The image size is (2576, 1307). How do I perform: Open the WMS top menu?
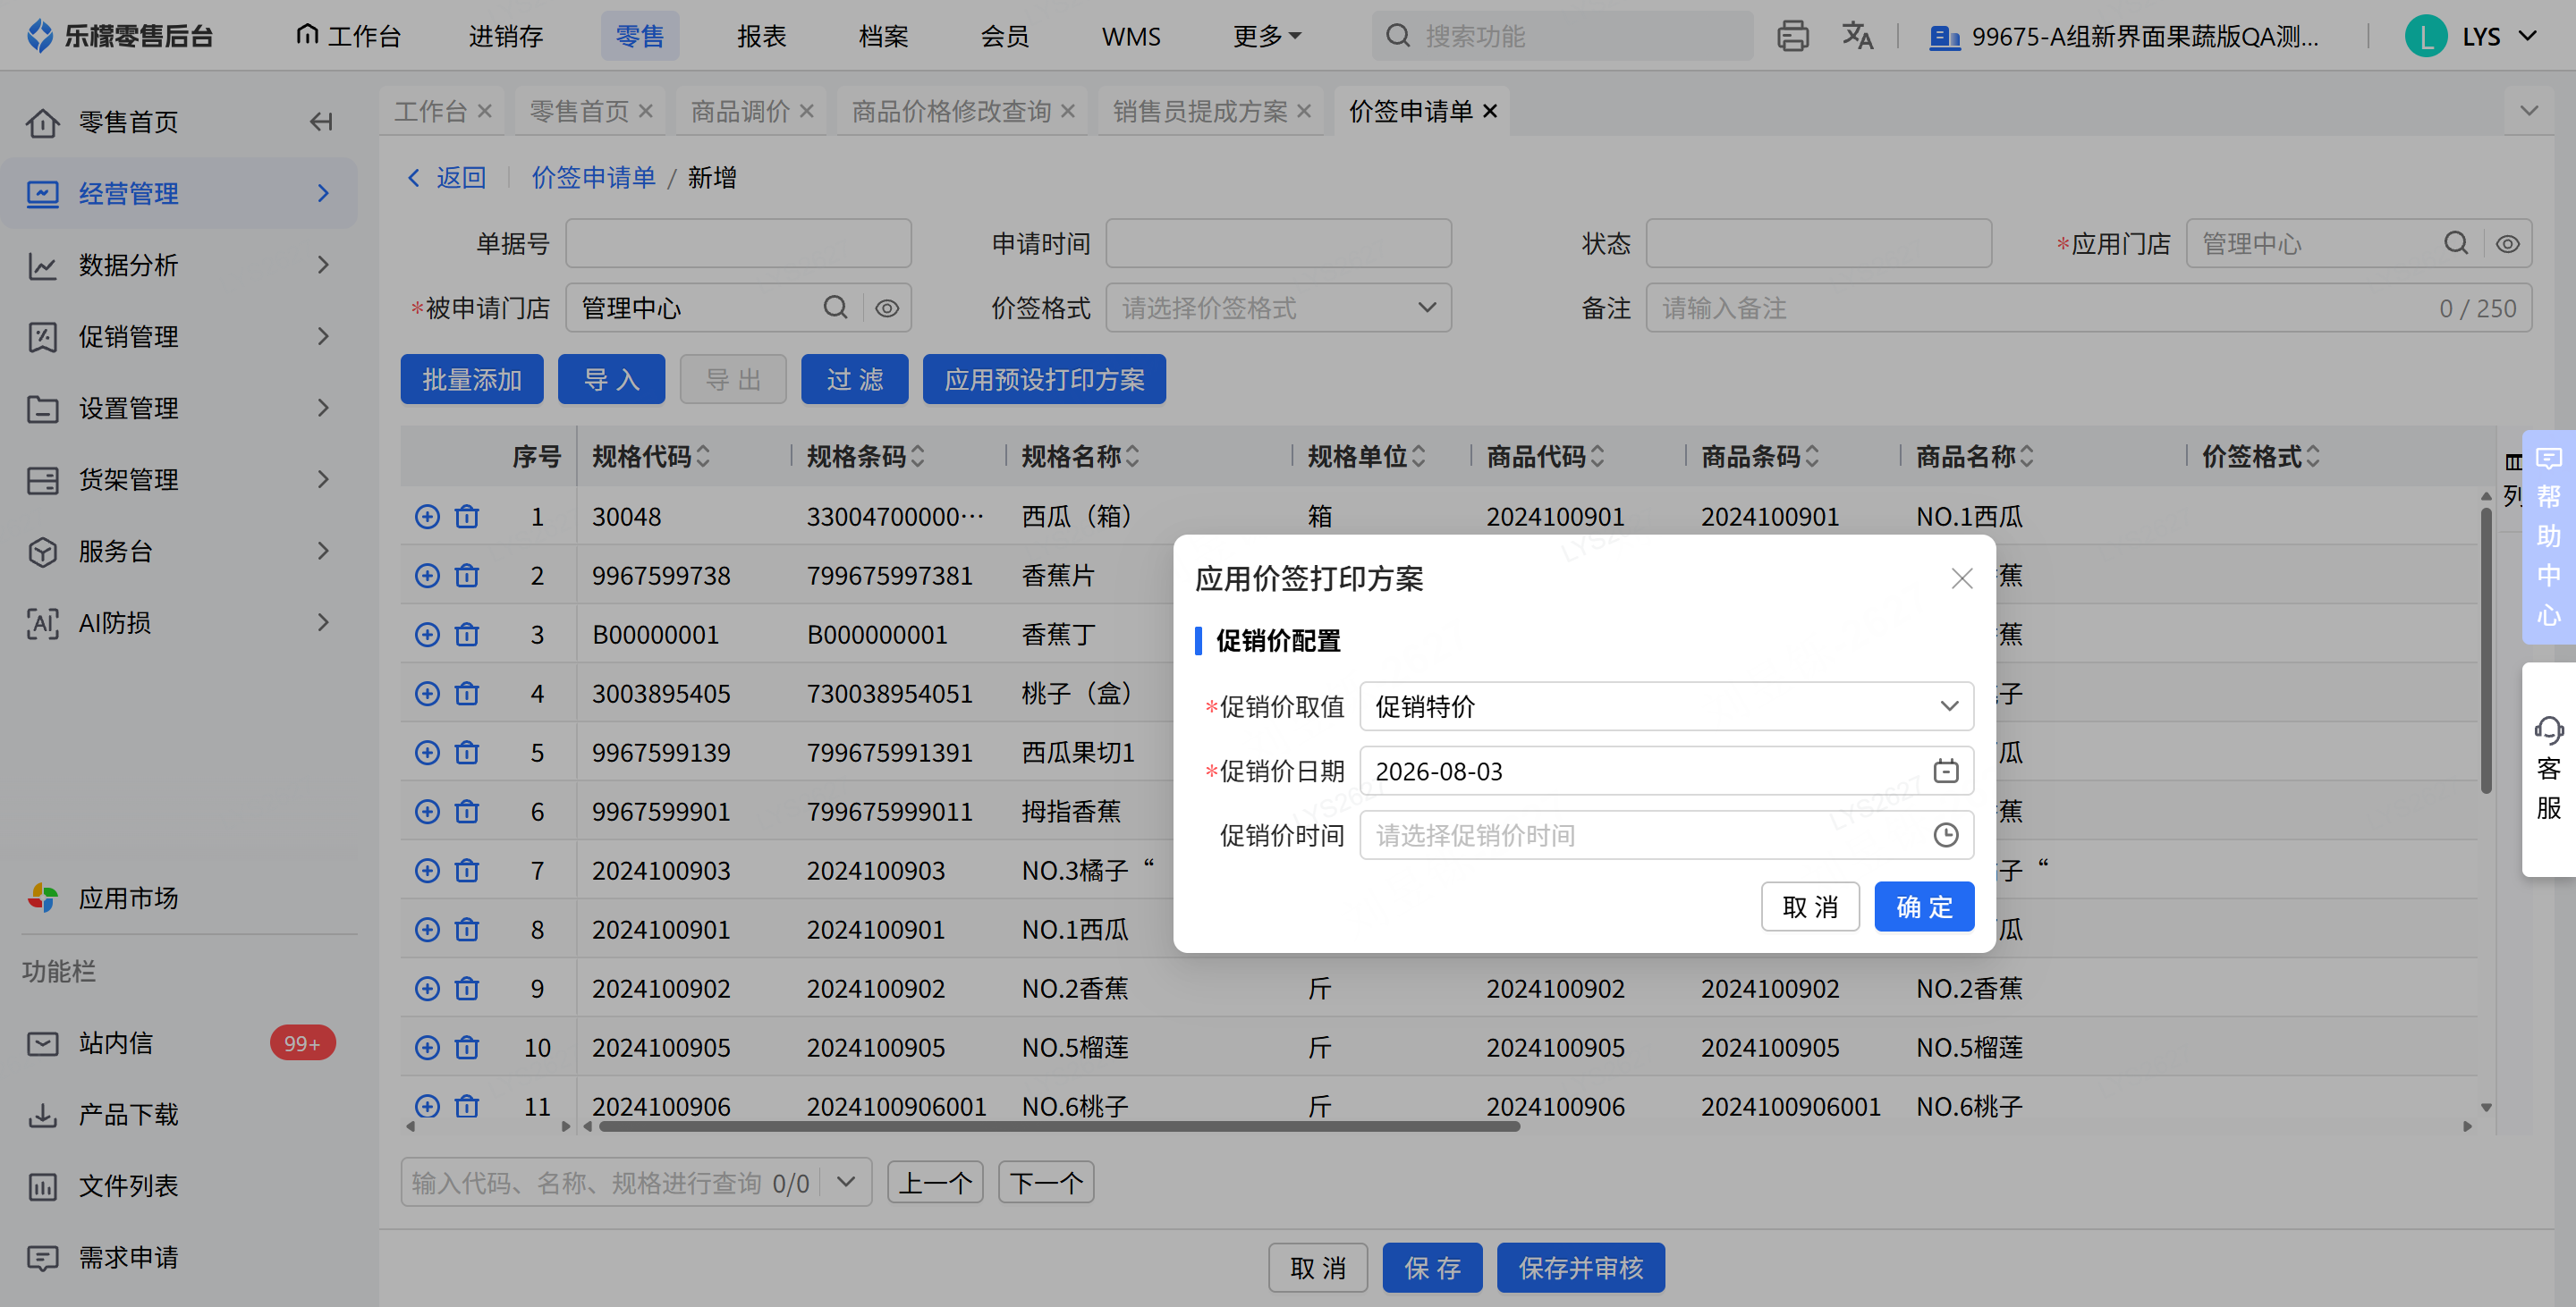[1131, 37]
